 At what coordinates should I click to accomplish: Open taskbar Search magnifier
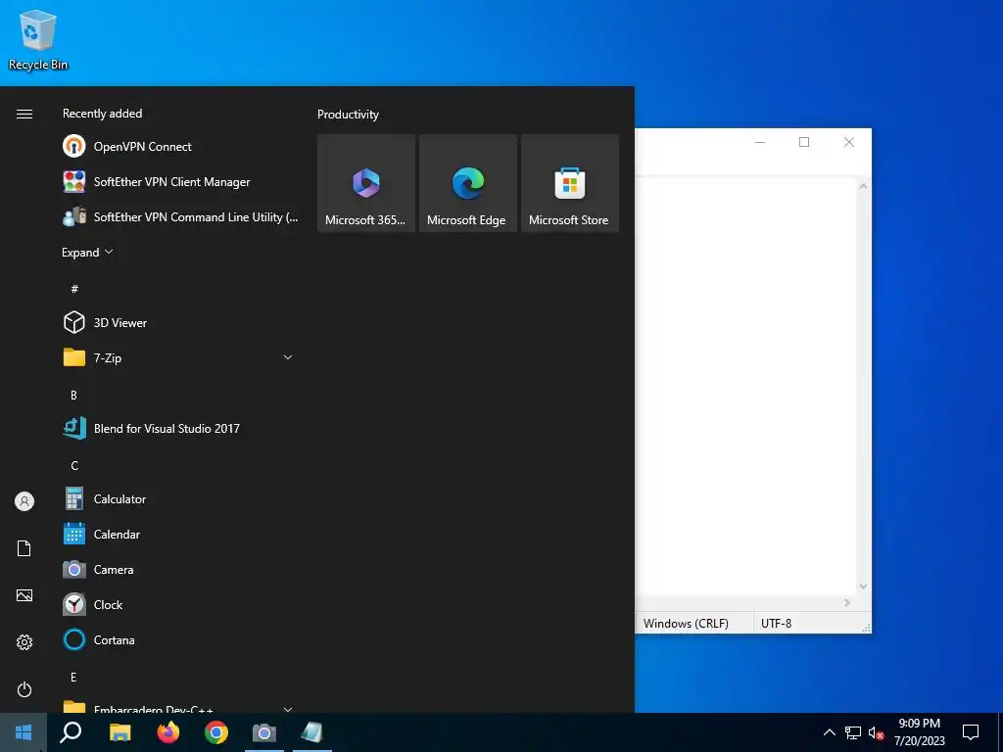[71, 732]
